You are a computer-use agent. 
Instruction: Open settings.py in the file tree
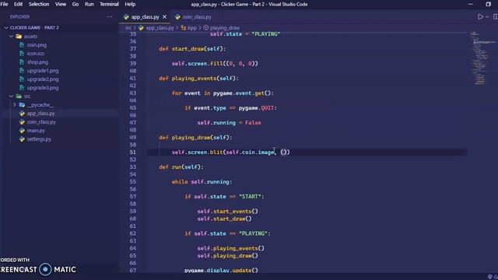point(39,139)
